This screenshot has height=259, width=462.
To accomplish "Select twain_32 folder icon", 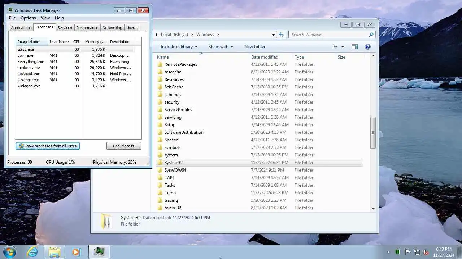I will point(160,208).
